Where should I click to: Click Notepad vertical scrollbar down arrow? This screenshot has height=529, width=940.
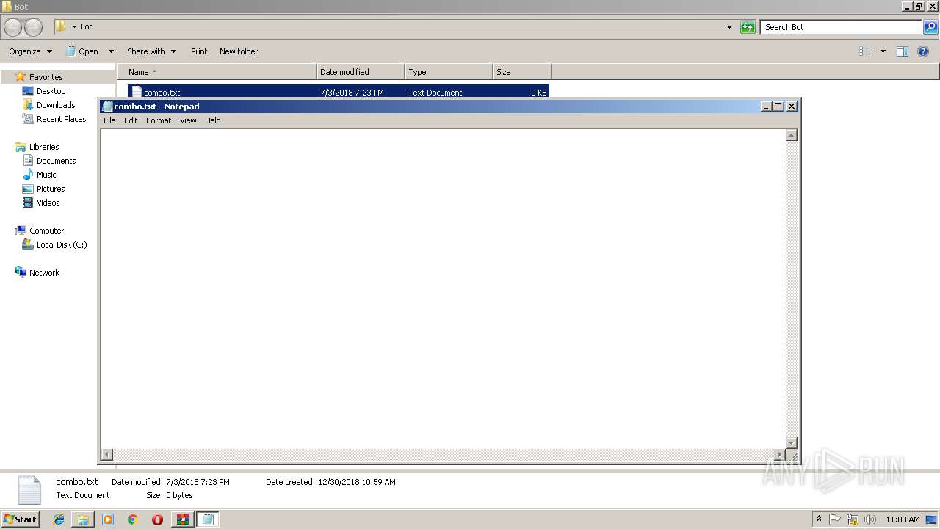click(x=792, y=442)
